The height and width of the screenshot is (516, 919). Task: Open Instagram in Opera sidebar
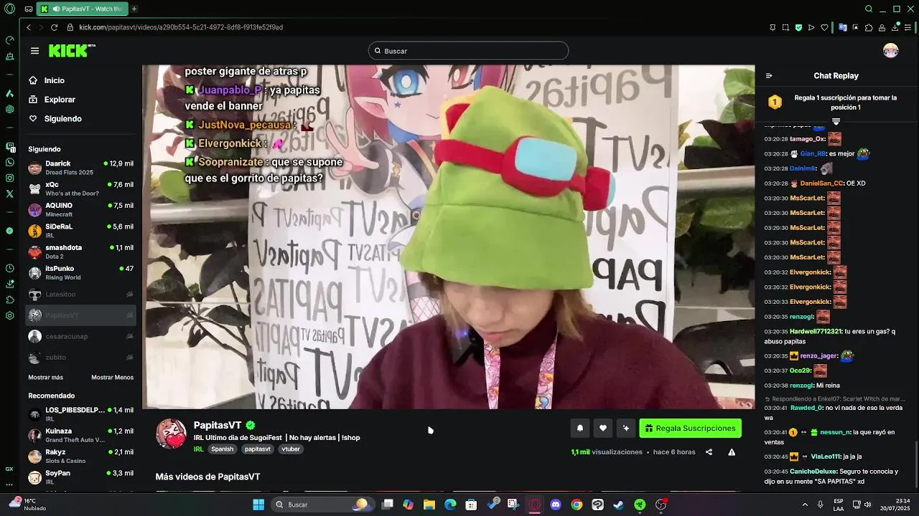tap(9, 178)
